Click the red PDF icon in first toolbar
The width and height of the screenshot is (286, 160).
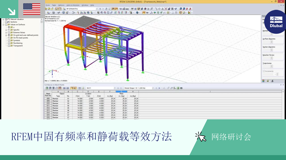tap(187, 9)
